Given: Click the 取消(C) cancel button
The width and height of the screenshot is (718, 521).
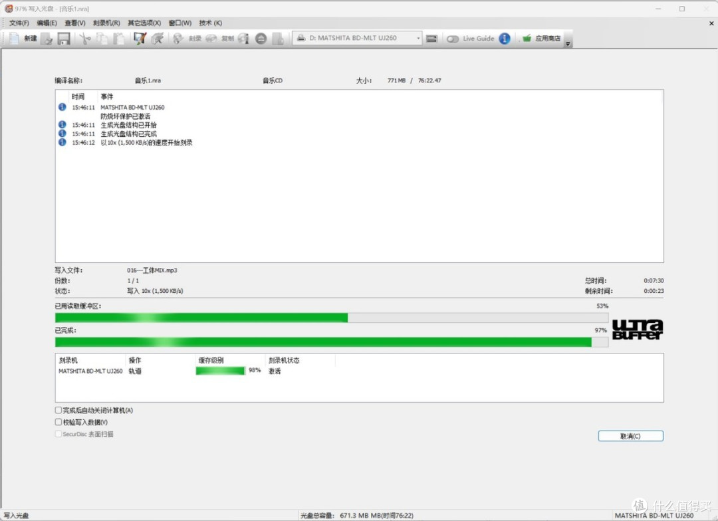Looking at the screenshot, I should tap(630, 437).
